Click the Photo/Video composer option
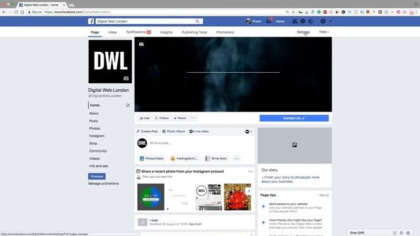The image size is (420, 236). (x=152, y=159)
